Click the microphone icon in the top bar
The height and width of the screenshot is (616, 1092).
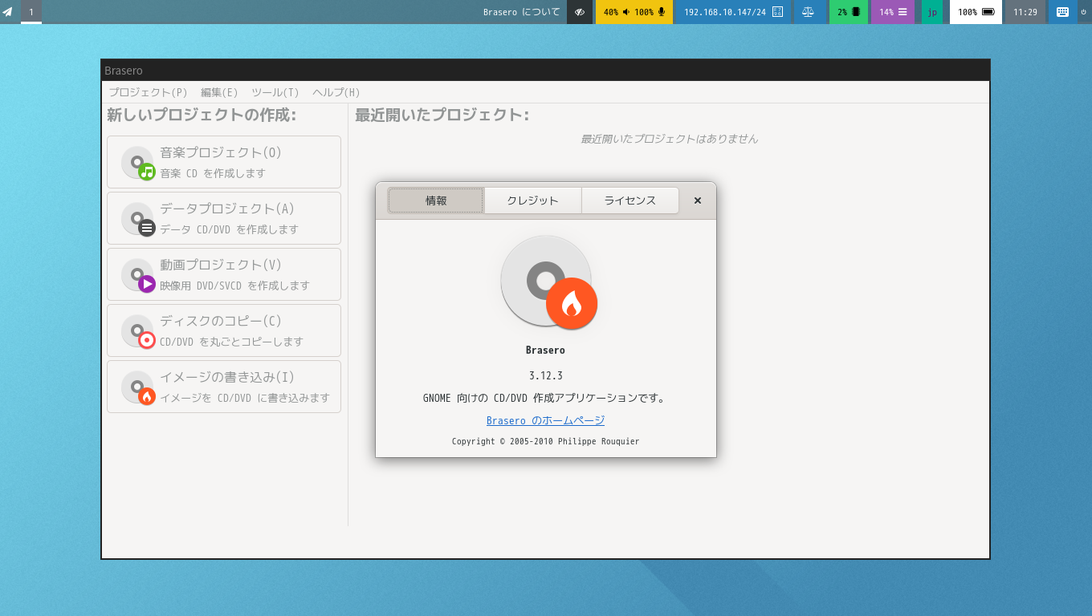point(662,12)
